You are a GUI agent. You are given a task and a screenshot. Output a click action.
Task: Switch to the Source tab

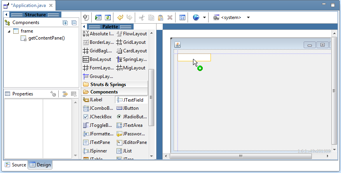pos(16,165)
